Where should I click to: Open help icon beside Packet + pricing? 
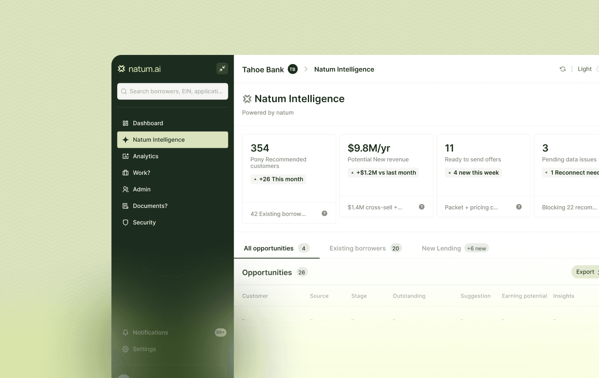click(519, 207)
